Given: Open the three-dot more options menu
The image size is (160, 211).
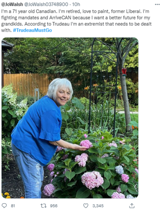Looking at the screenshot, I should click(x=157, y=4).
